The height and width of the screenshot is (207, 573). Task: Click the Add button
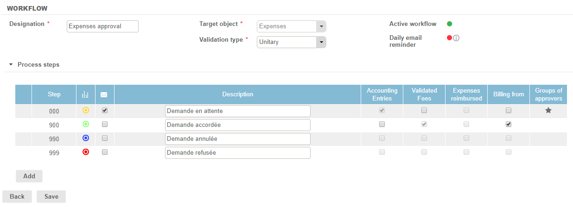click(29, 176)
